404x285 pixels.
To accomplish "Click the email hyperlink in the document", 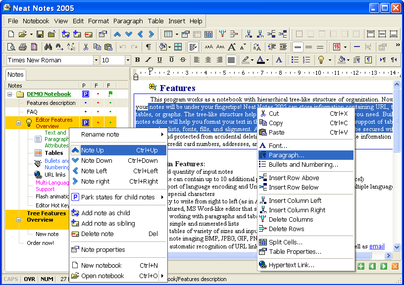I will 377,246.
